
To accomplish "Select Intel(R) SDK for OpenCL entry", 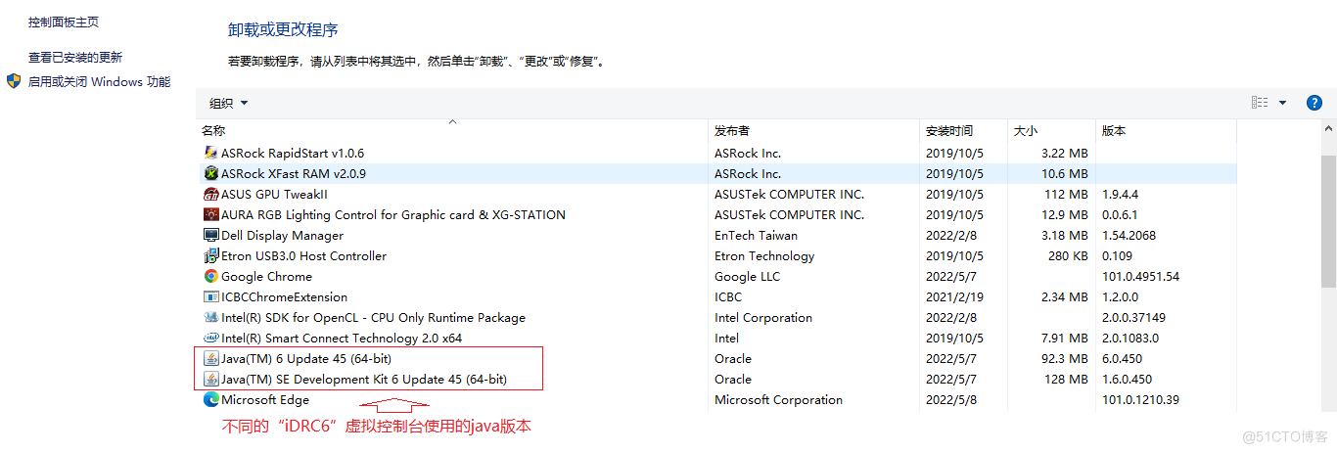I will 717,317.
